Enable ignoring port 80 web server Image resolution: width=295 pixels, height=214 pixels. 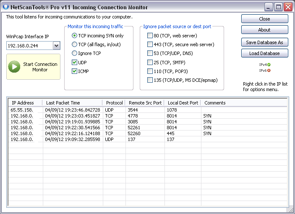point(150,36)
